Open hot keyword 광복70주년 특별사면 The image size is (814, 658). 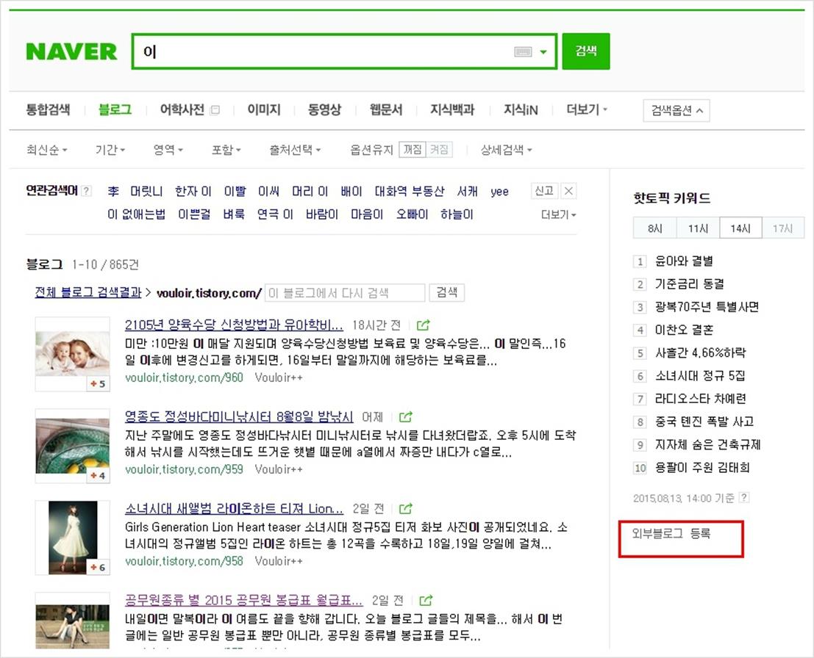707,307
